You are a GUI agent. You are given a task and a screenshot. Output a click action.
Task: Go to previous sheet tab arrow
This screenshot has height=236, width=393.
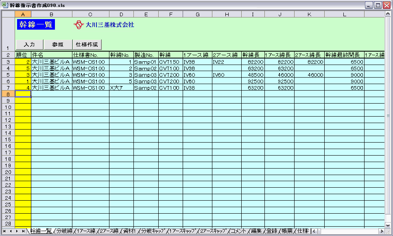11,231
